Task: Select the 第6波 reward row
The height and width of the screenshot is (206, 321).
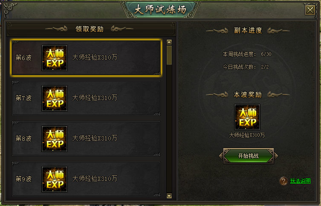Action: point(86,58)
